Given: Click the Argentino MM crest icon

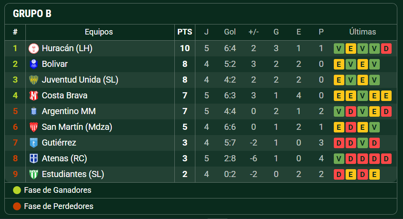Looking at the screenshot, I should pyautogui.click(x=34, y=111).
